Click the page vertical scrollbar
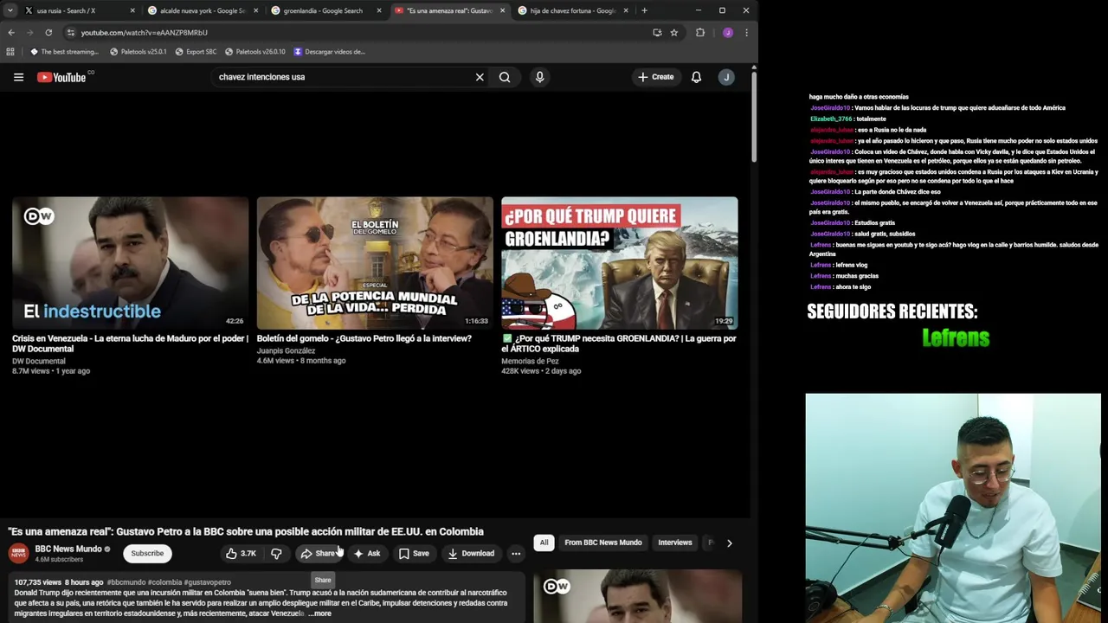1108x623 pixels. [754, 117]
